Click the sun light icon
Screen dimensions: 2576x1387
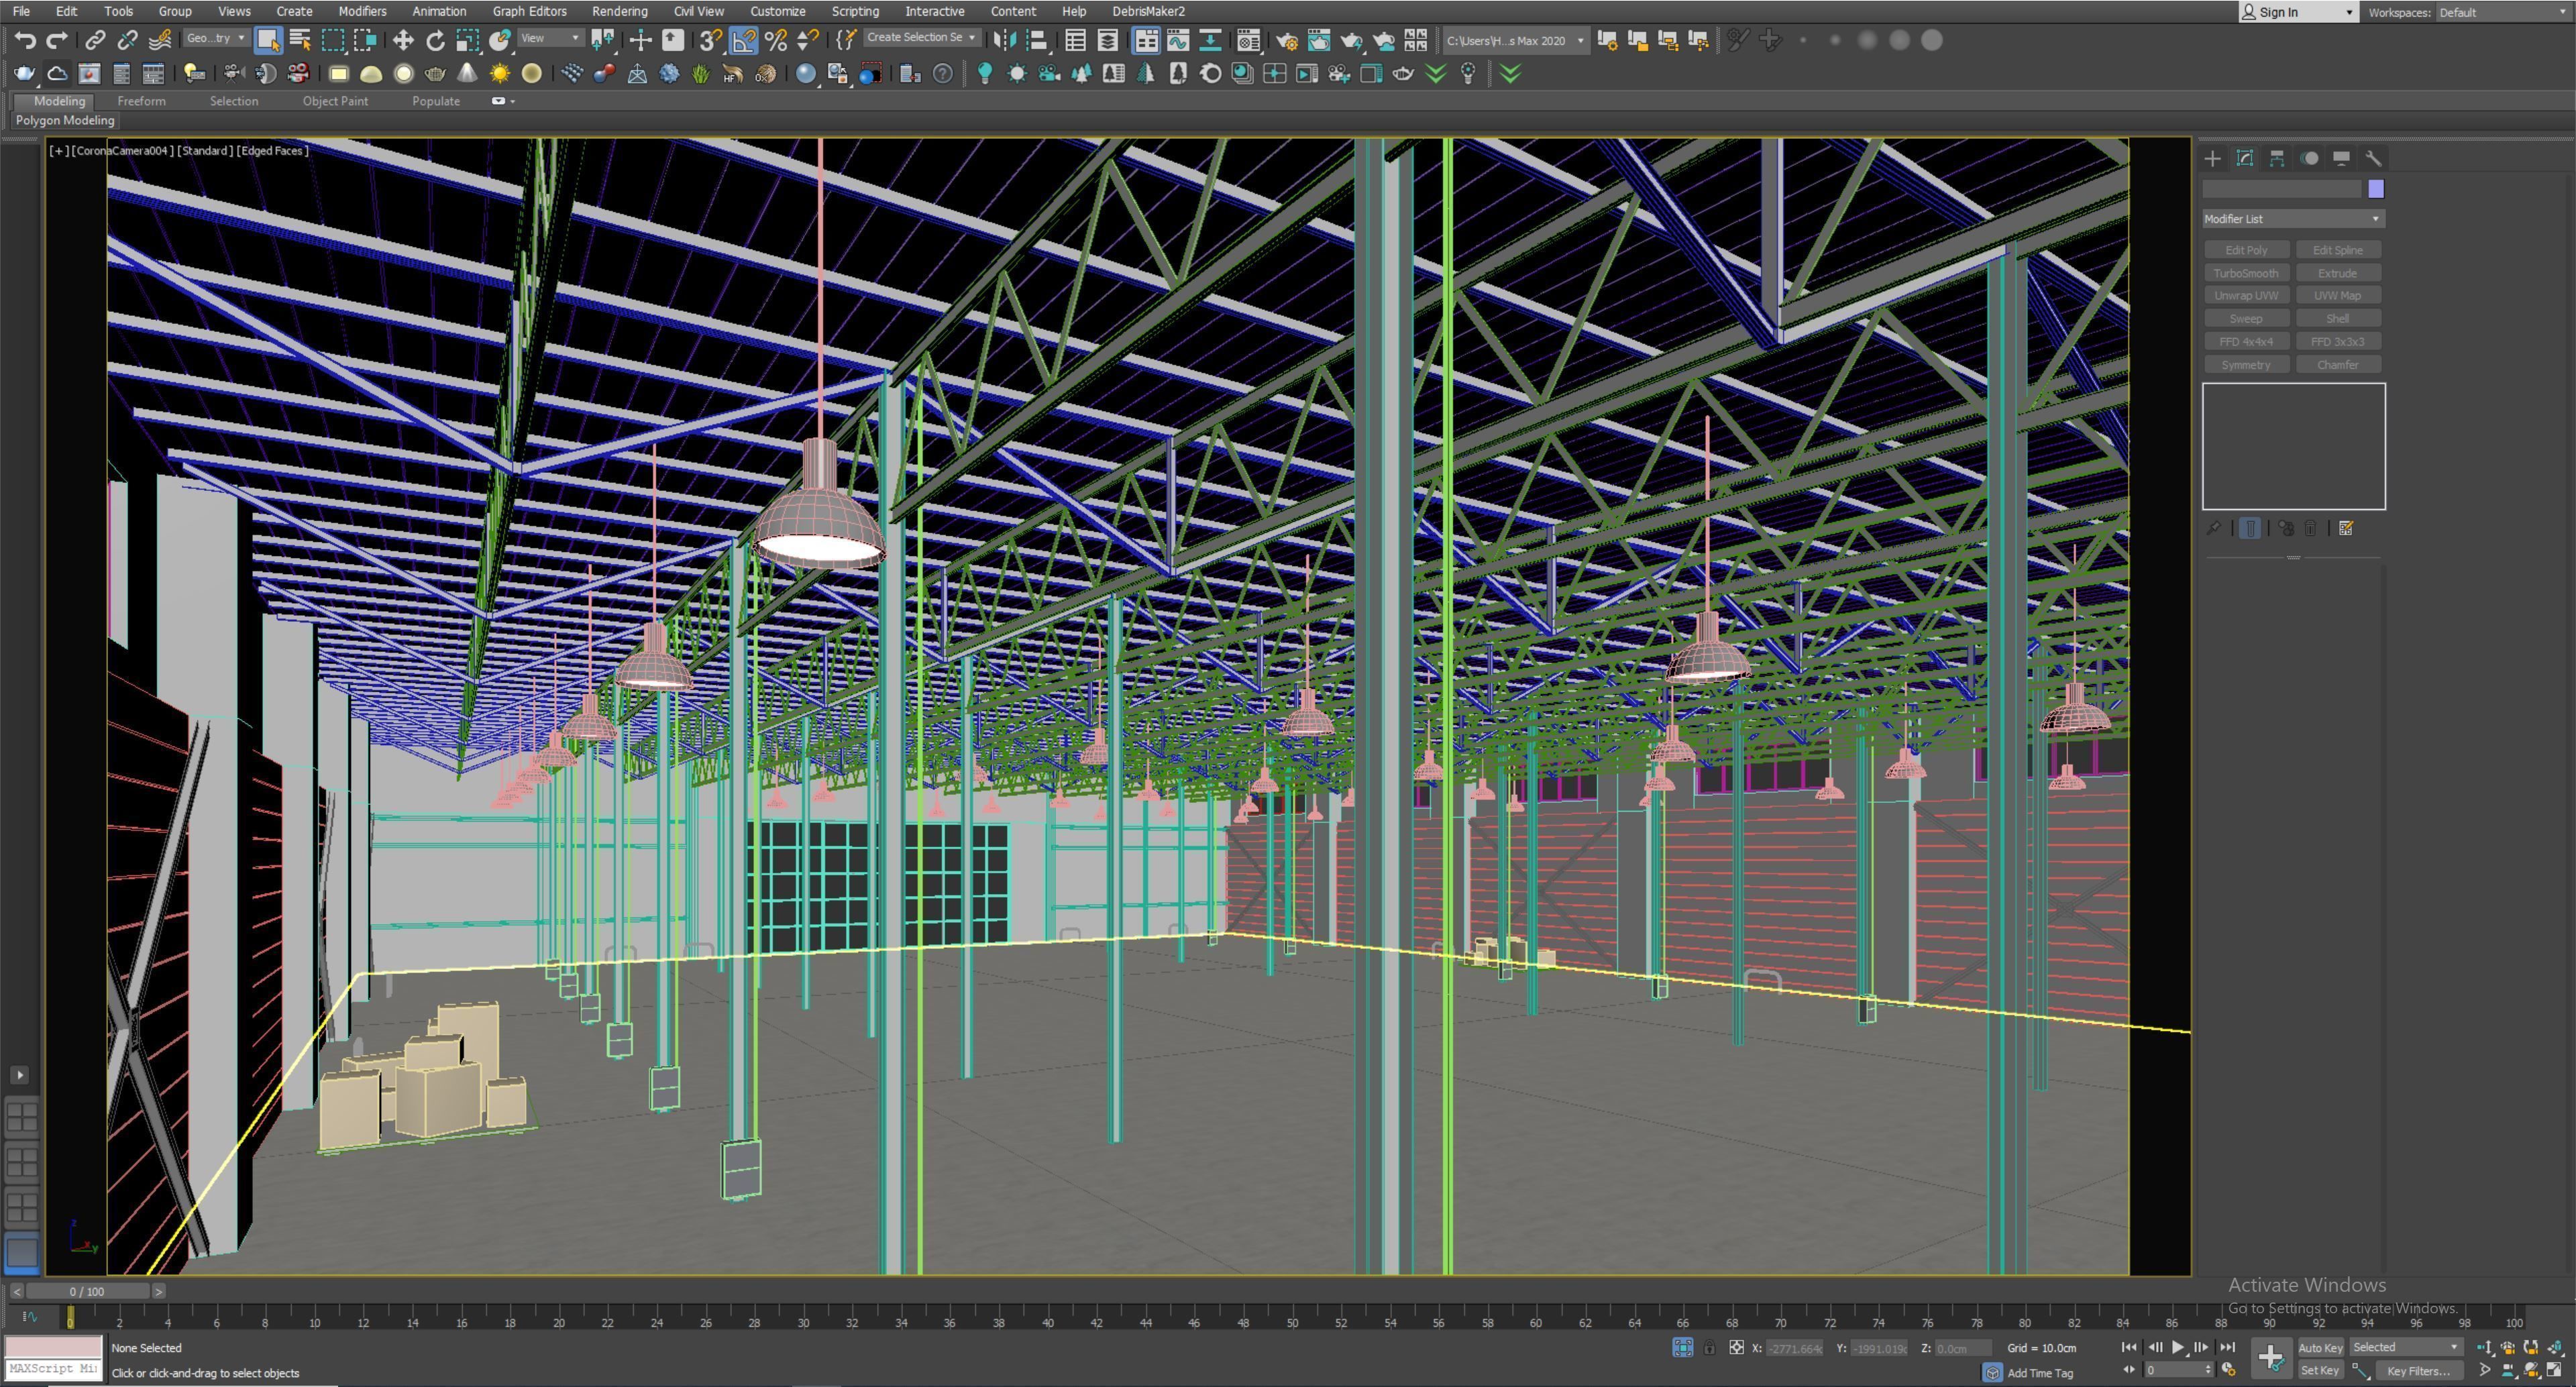pos(499,73)
